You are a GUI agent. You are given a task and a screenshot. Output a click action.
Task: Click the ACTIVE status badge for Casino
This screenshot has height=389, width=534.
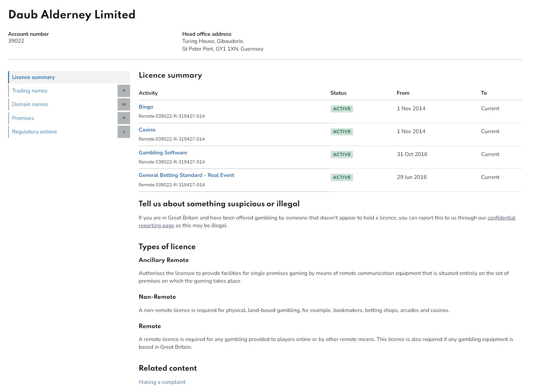tap(342, 132)
